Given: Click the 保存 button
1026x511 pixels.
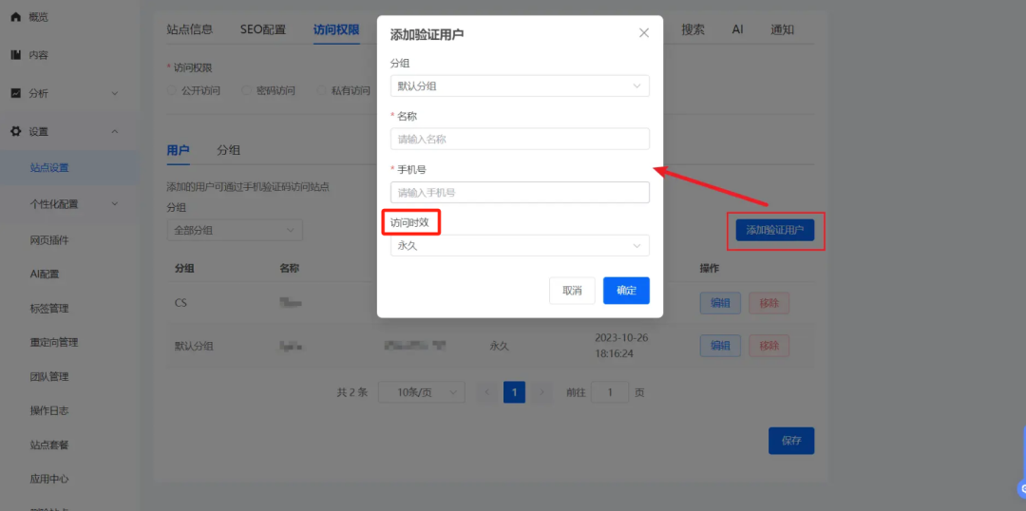Looking at the screenshot, I should pos(791,441).
